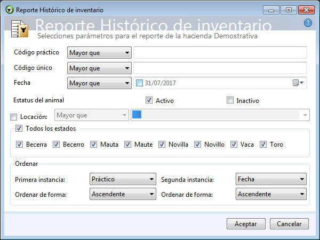Click the Primera instancia label
Viewport: 320px width, 240px height.
pyautogui.click(x=40, y=180)
